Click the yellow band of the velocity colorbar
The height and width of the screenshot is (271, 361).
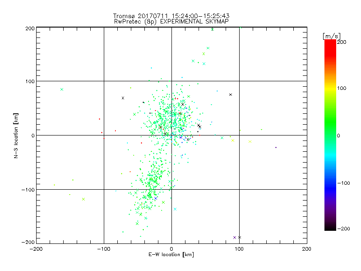pyautogui.click(x=330, y=88)
